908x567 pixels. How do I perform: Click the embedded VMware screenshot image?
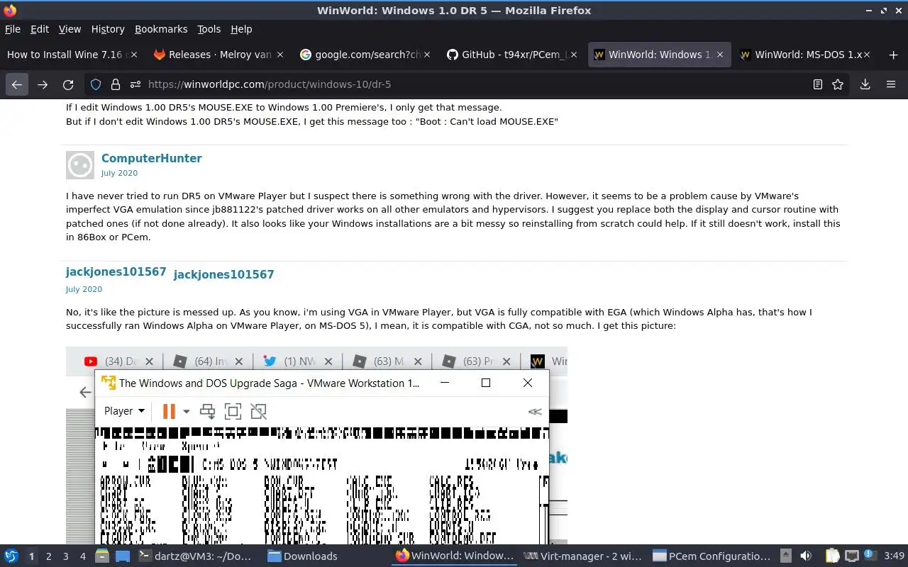pos(316,445)
